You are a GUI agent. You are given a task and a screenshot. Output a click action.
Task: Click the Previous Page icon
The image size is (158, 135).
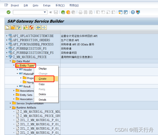[x=103, y=12]
